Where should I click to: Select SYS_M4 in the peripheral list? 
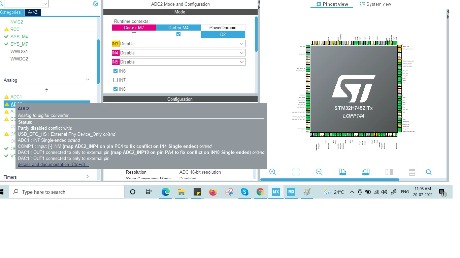click(19, 37)
